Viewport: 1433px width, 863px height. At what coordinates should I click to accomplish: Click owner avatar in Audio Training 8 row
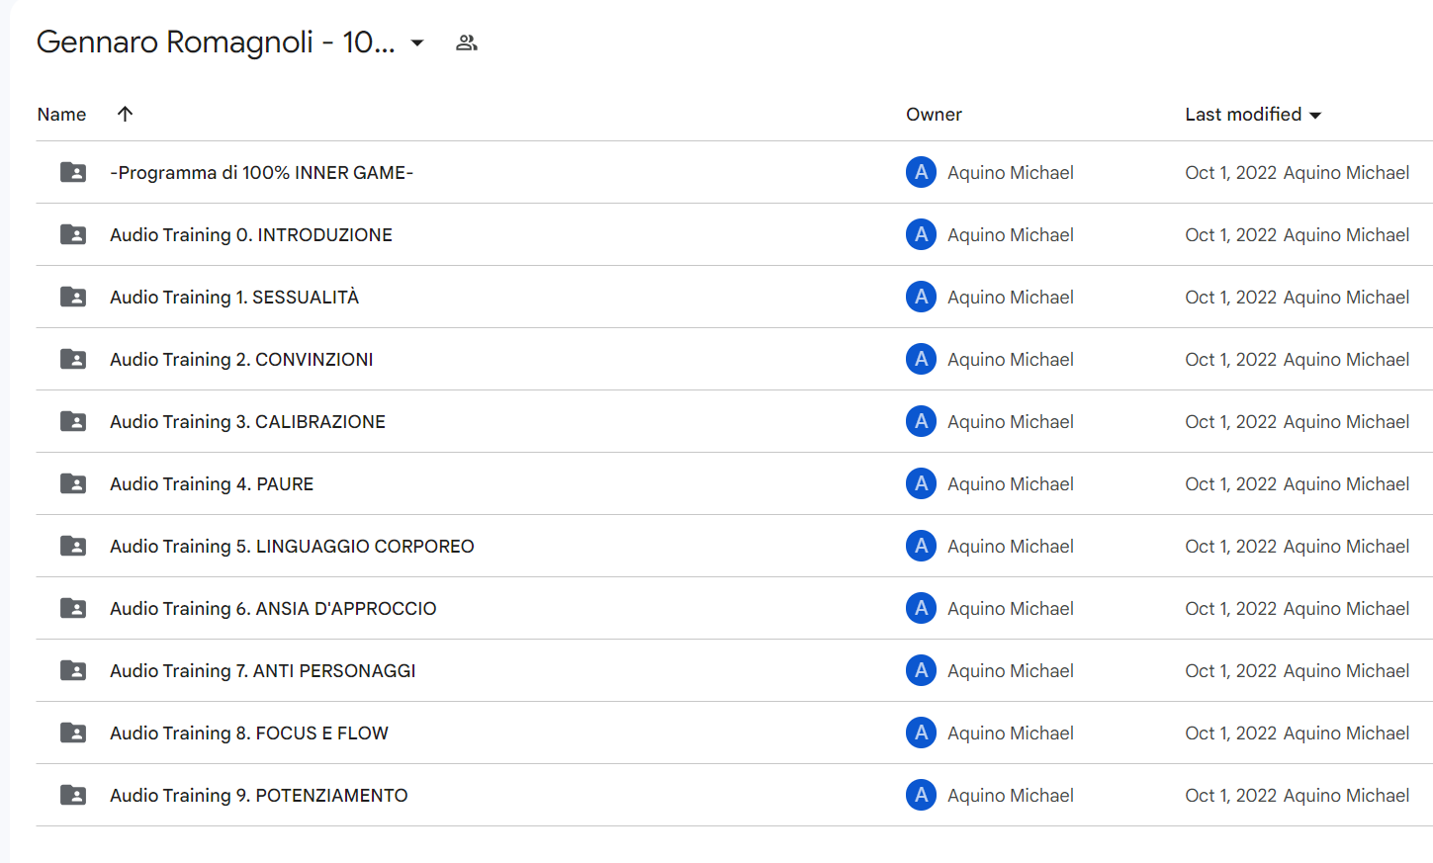click(921, 733)
